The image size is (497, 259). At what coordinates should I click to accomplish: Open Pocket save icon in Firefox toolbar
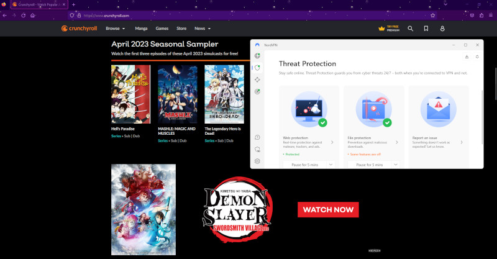pos(472,15)
